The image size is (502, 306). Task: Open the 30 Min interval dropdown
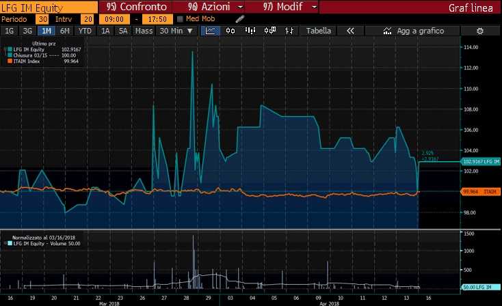176,31
